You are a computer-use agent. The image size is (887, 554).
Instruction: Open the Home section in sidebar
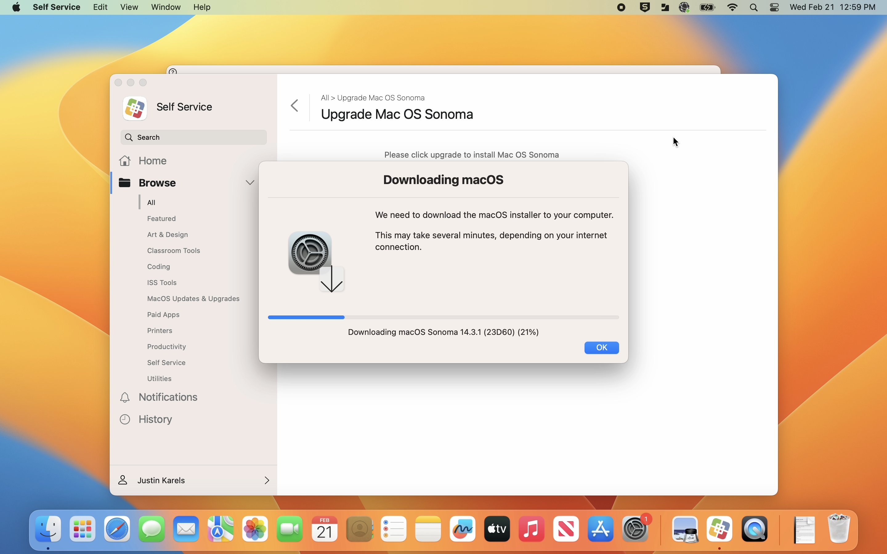(152, 161)
